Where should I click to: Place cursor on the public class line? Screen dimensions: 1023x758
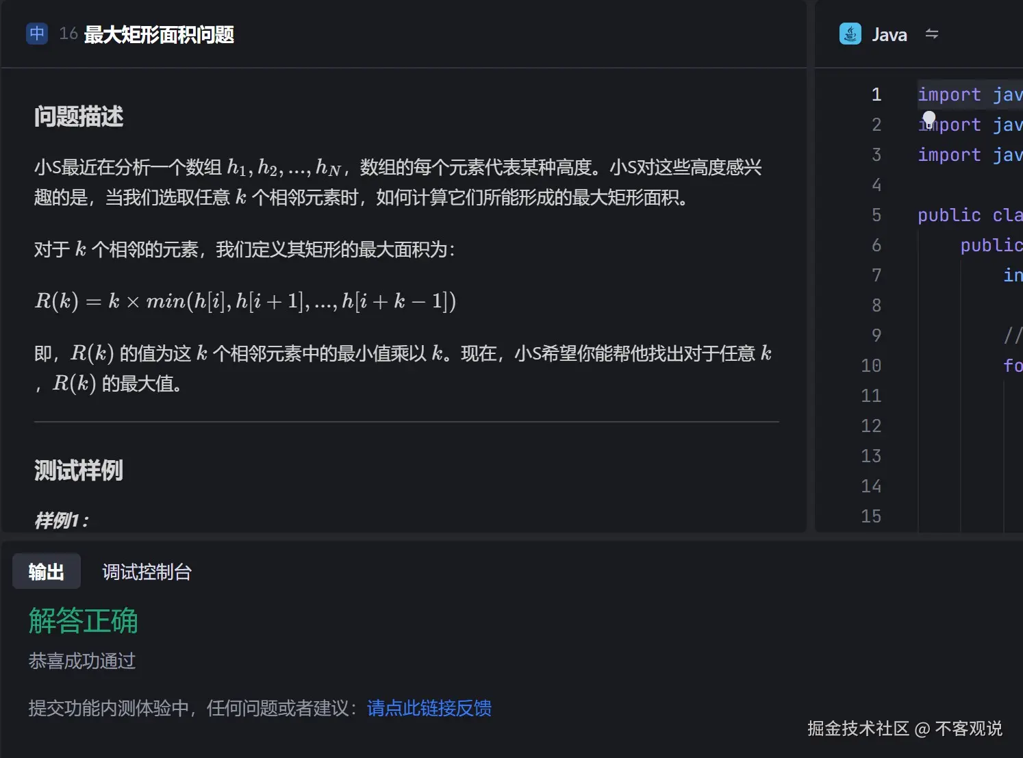(x=970, y=215)
